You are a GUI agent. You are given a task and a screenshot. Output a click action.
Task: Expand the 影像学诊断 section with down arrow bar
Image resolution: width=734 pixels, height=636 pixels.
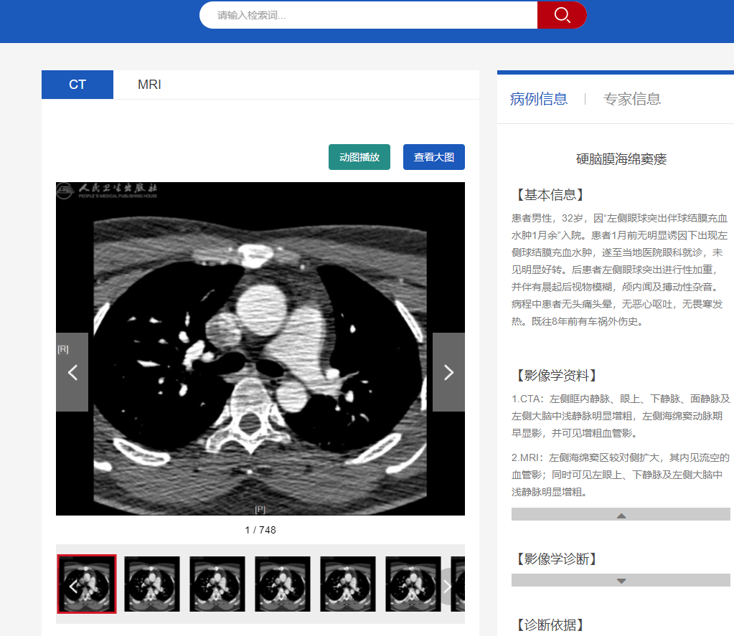(x=621, y=580)
